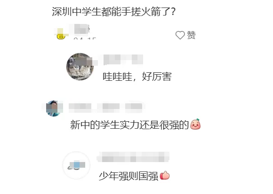Open the cat photo avatar profile
This screenshot has width=273, height=194.
pyautogui.click(x=80, y=67)
